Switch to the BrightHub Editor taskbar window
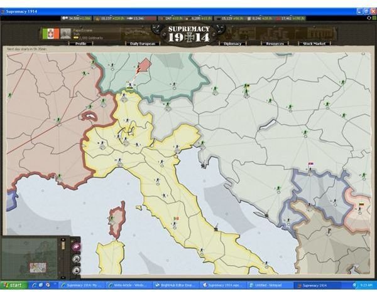 pos(176,285)
